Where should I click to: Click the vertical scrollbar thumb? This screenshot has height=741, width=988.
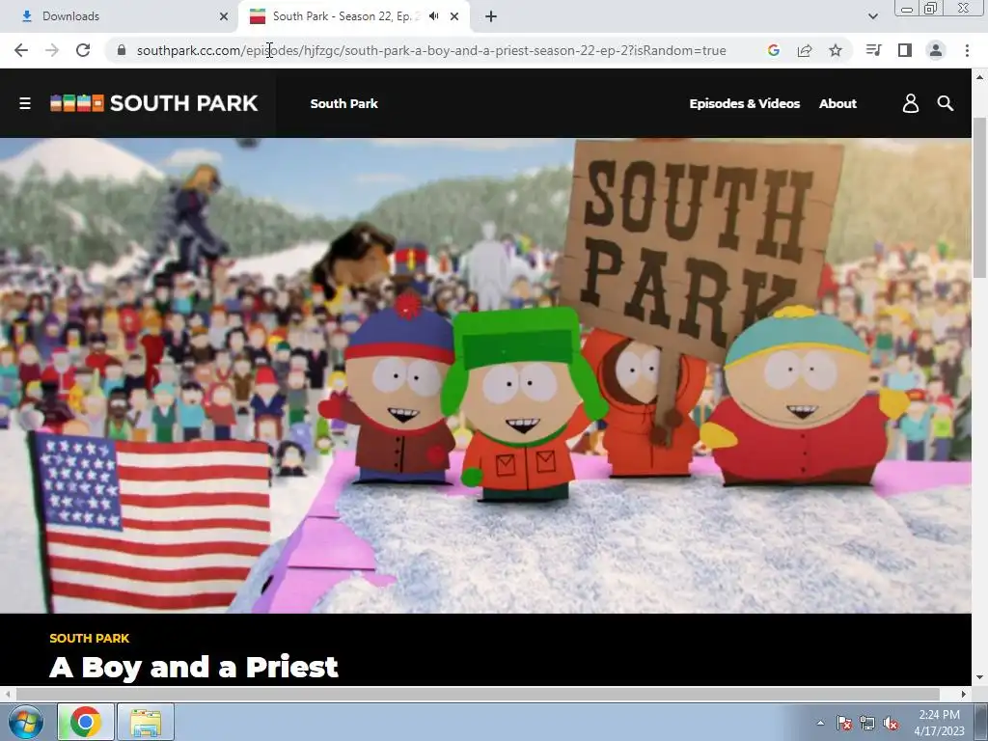pos(980,197)
